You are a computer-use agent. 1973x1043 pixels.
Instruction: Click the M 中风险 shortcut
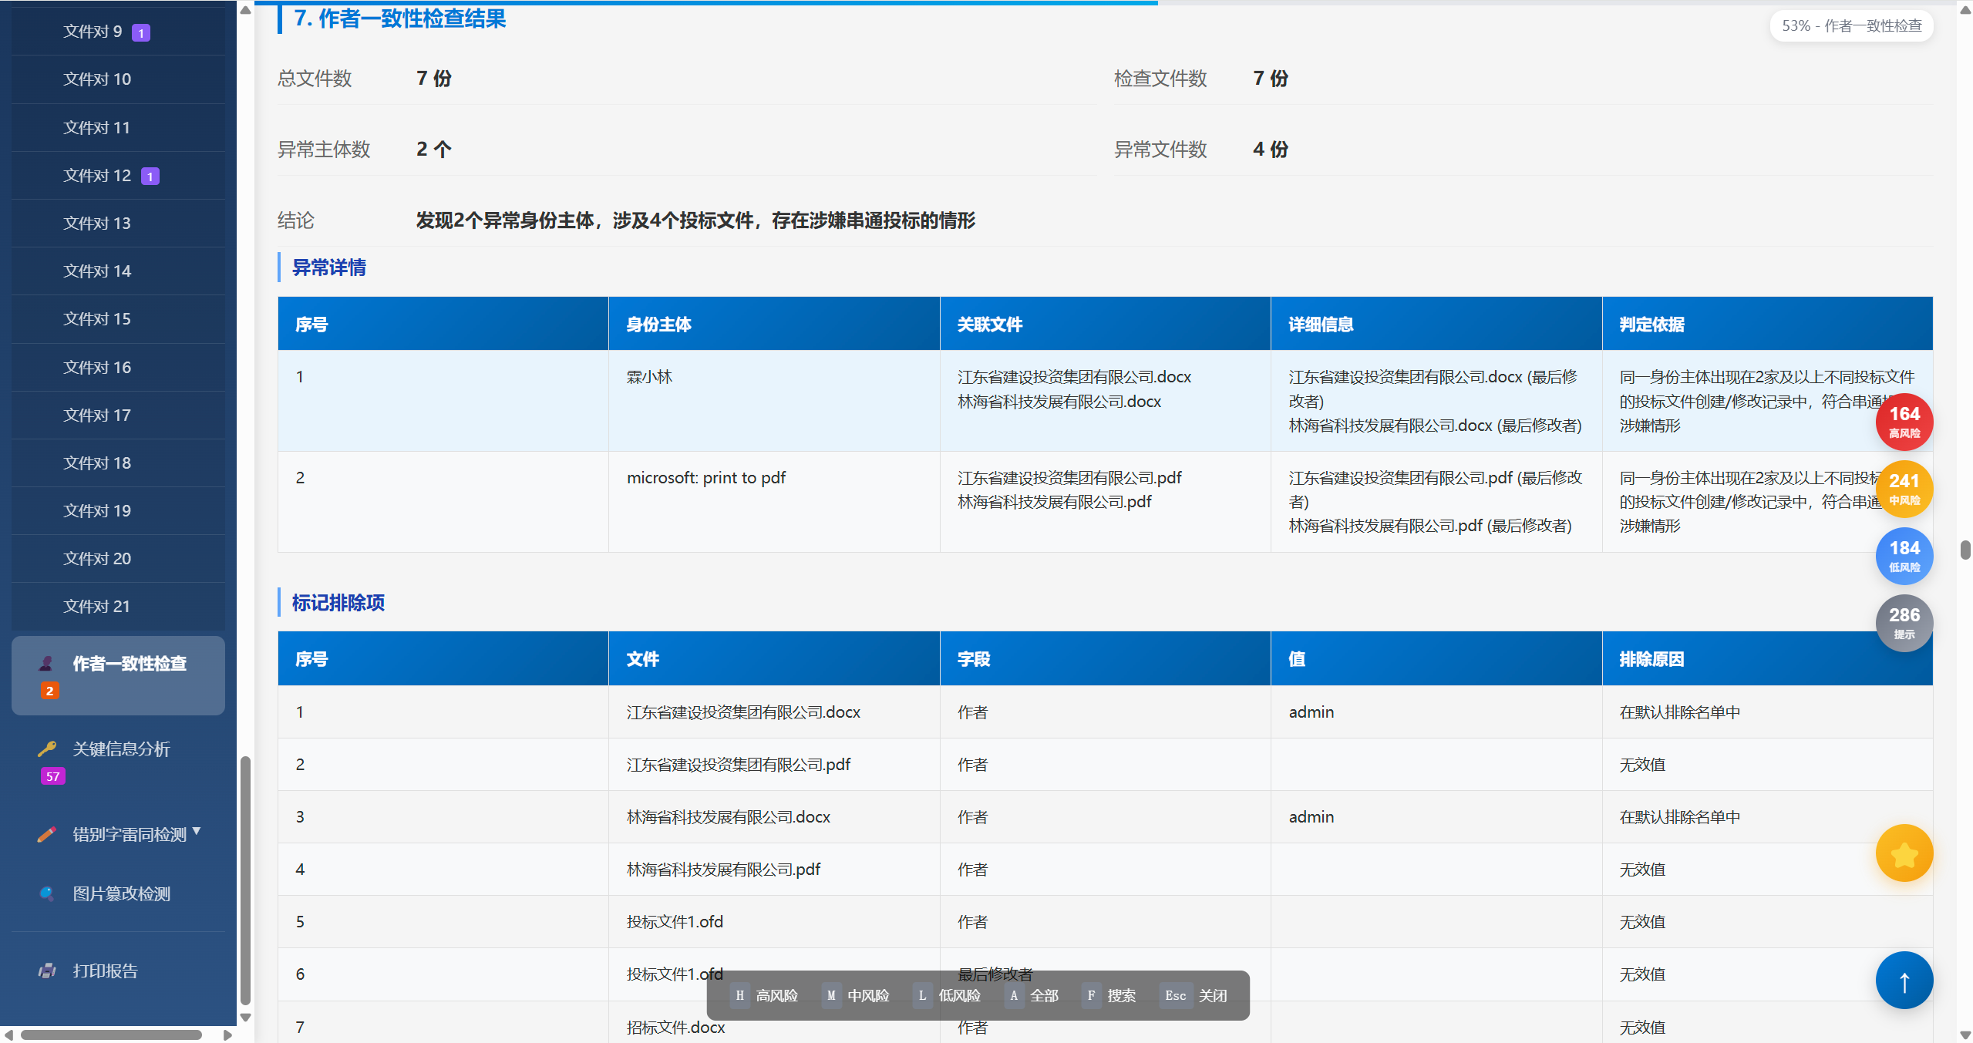pyautogui.click(x=856, y=995)
